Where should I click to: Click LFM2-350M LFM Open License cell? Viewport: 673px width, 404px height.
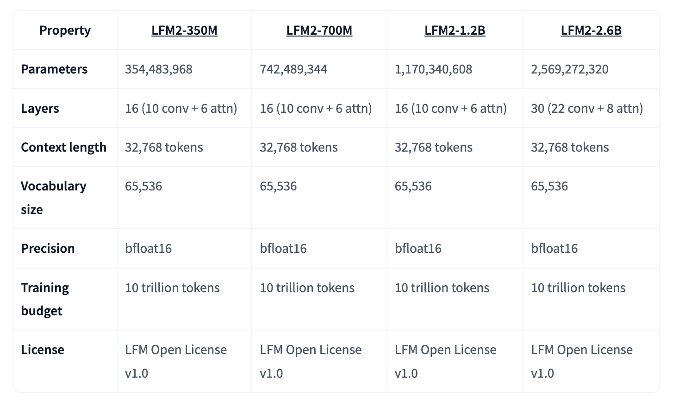[x=176, y=361]
